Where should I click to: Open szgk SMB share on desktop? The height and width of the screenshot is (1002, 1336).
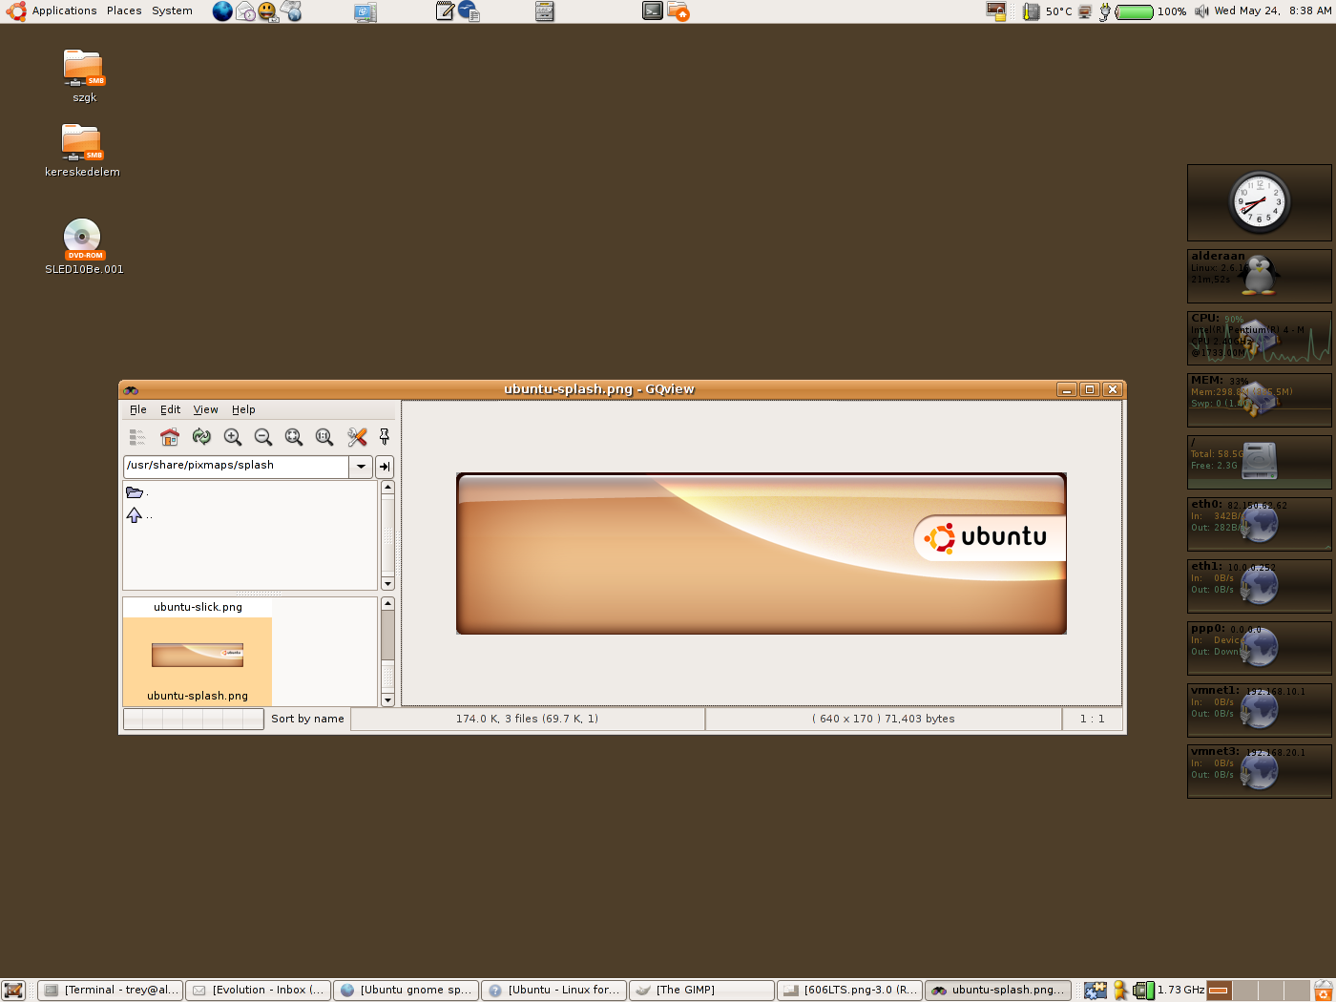(84, 76)
